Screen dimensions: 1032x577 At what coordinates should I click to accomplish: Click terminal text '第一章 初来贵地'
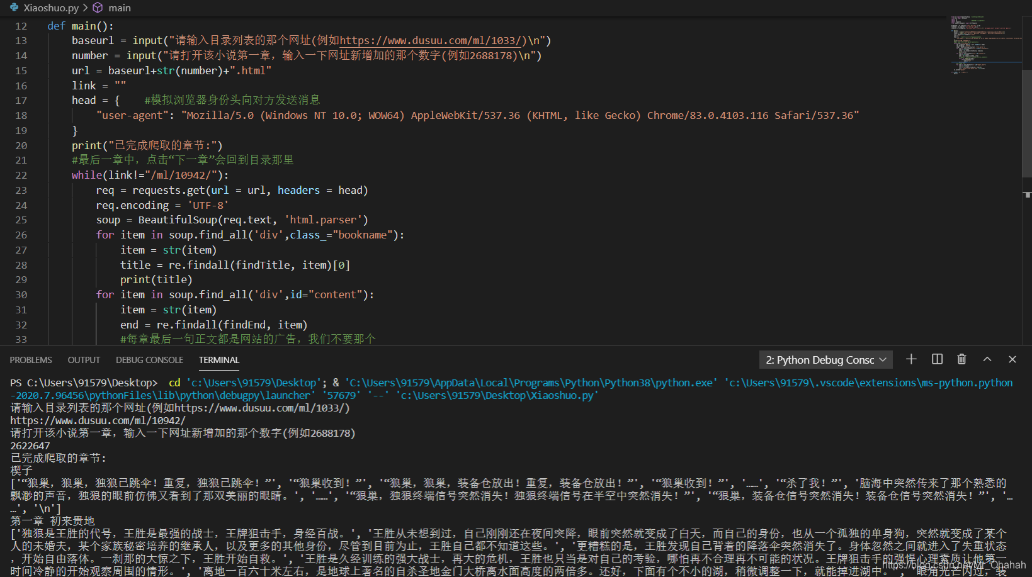(x=52, y=521)
